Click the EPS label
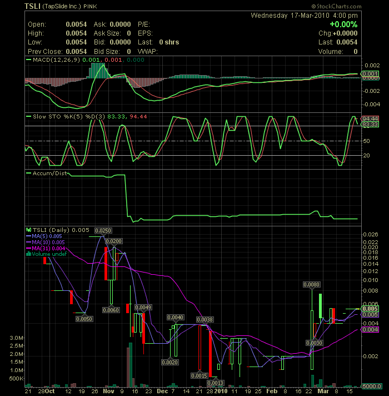This screenshot has width=389, height=396. pos(145,33)
